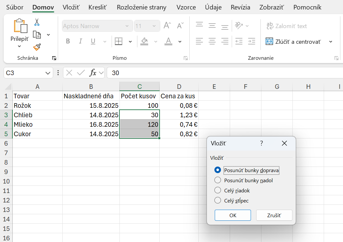
Task: Click the Insert Function fx icon
Action: tap(93, 73)
